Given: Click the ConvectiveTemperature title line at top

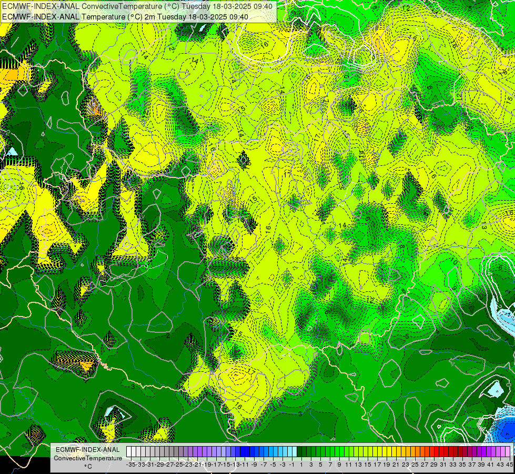Looking at the screenshot, I should pos(137,6).
